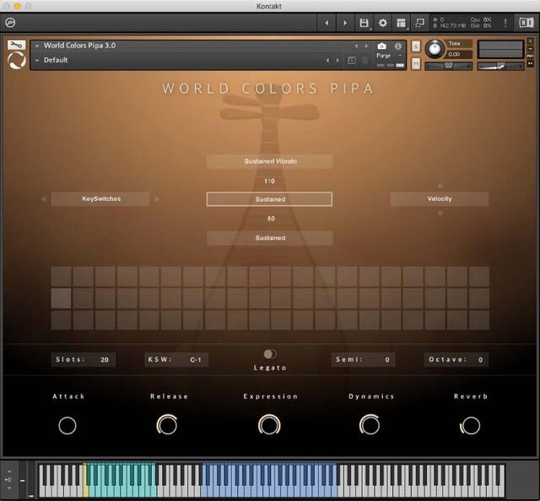The height and width of the screenshot is (501, 540).
Task: Close the instrument with the X icon
Action: click(531, 41)
